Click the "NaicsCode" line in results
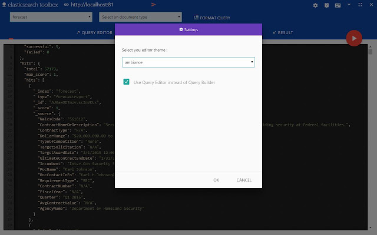The image size is (377, 235). pos(62,119)
